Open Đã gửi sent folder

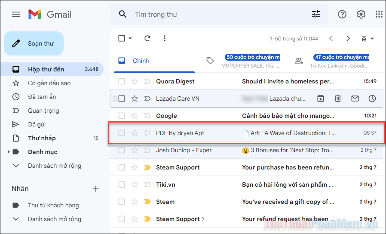pyautogui.click(x=52, y=124)
